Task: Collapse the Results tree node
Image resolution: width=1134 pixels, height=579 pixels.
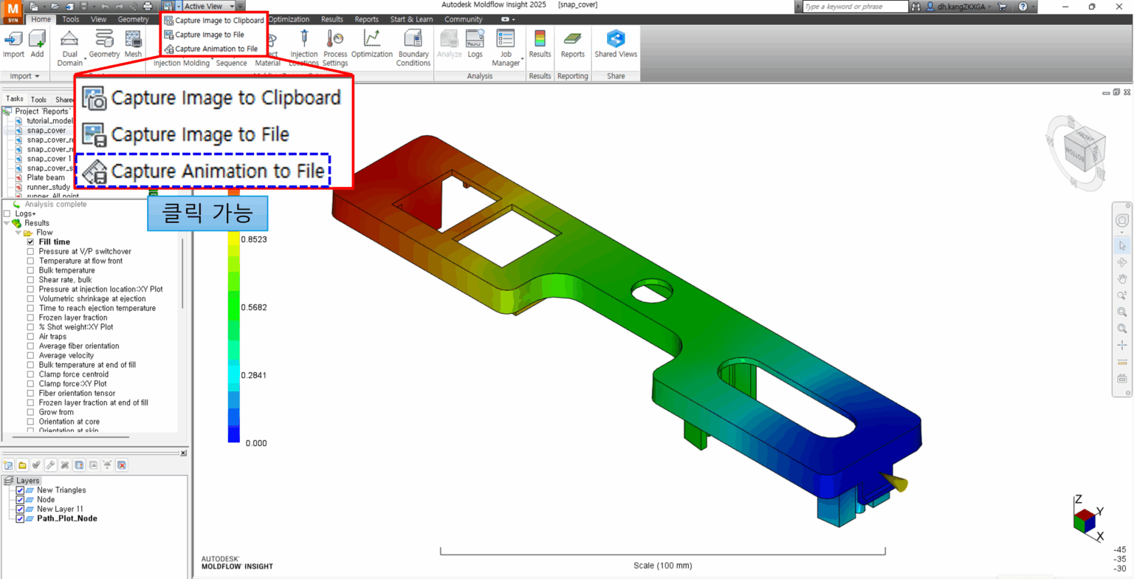Action: pyautogui.click(x=7, y=223)
